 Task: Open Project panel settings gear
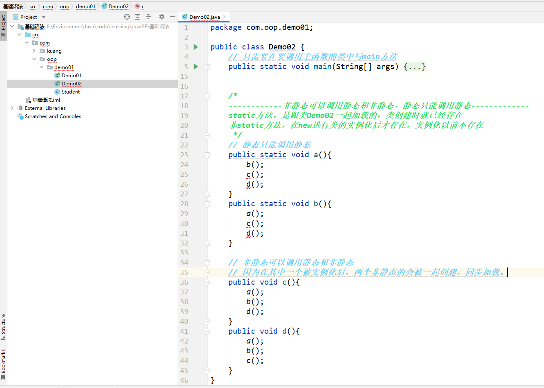(162, 17)
